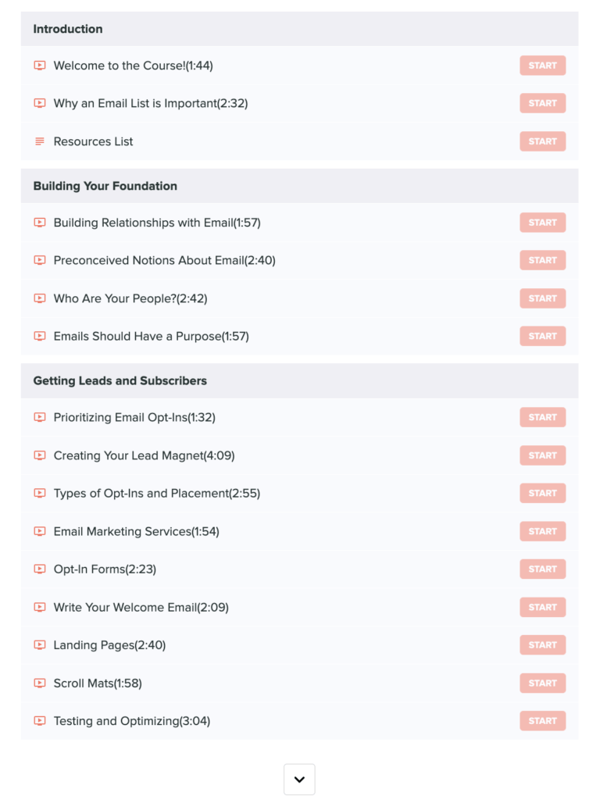Start the Emails Should Have a Purpose lesson
Screen dimensions: 600x803
[x=543, y=337]
